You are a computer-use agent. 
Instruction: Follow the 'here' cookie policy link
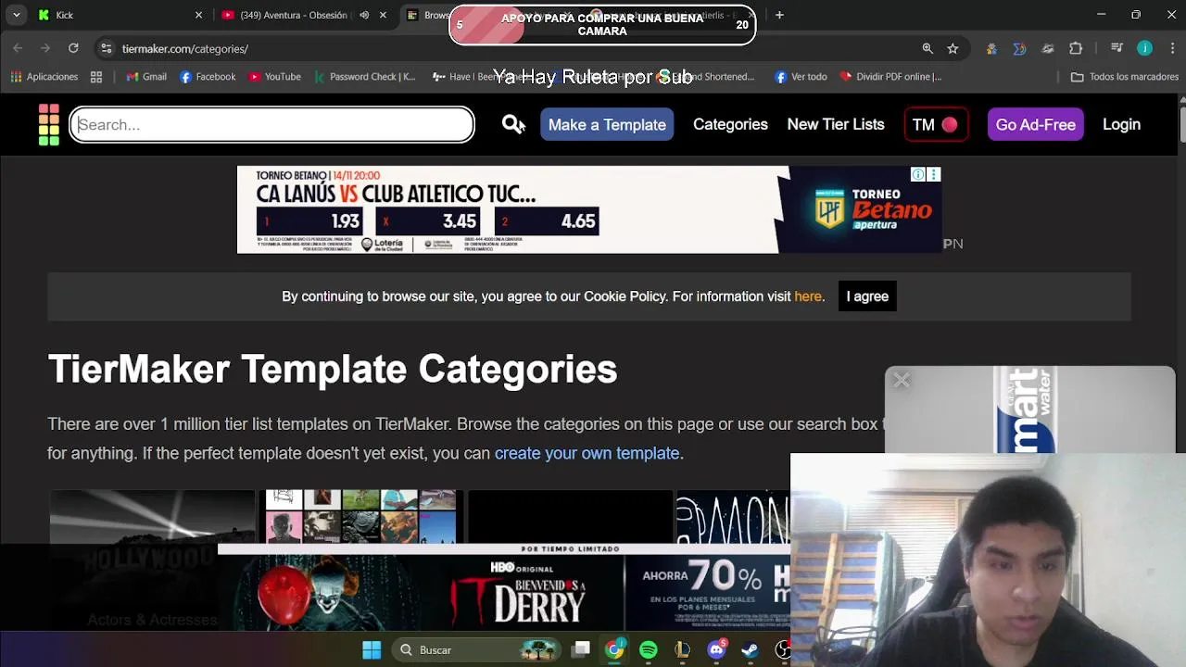click(807, 296)
